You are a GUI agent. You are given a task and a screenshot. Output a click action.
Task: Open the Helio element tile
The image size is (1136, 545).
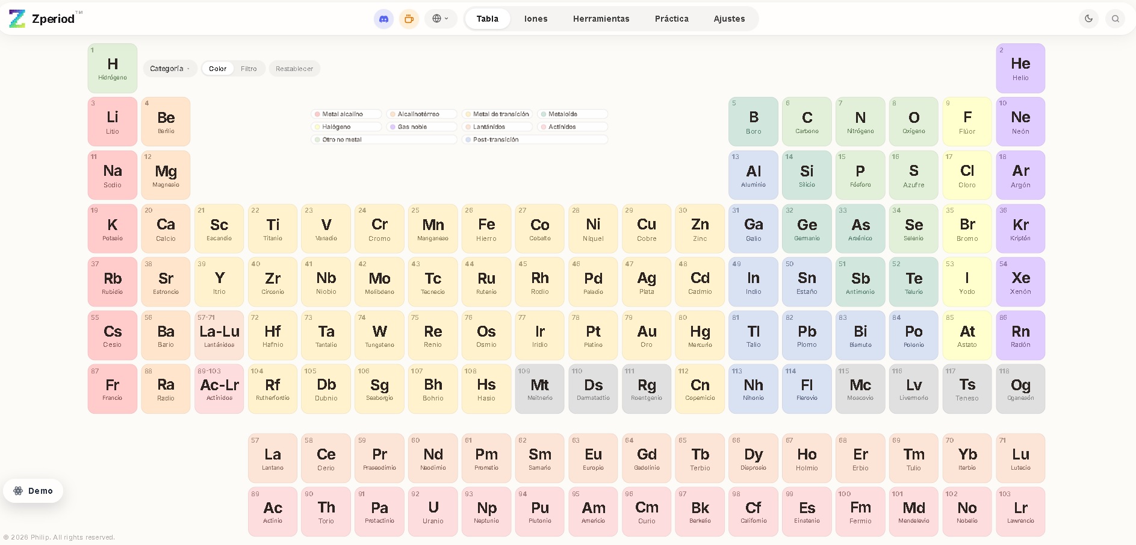coord(1020,69)
